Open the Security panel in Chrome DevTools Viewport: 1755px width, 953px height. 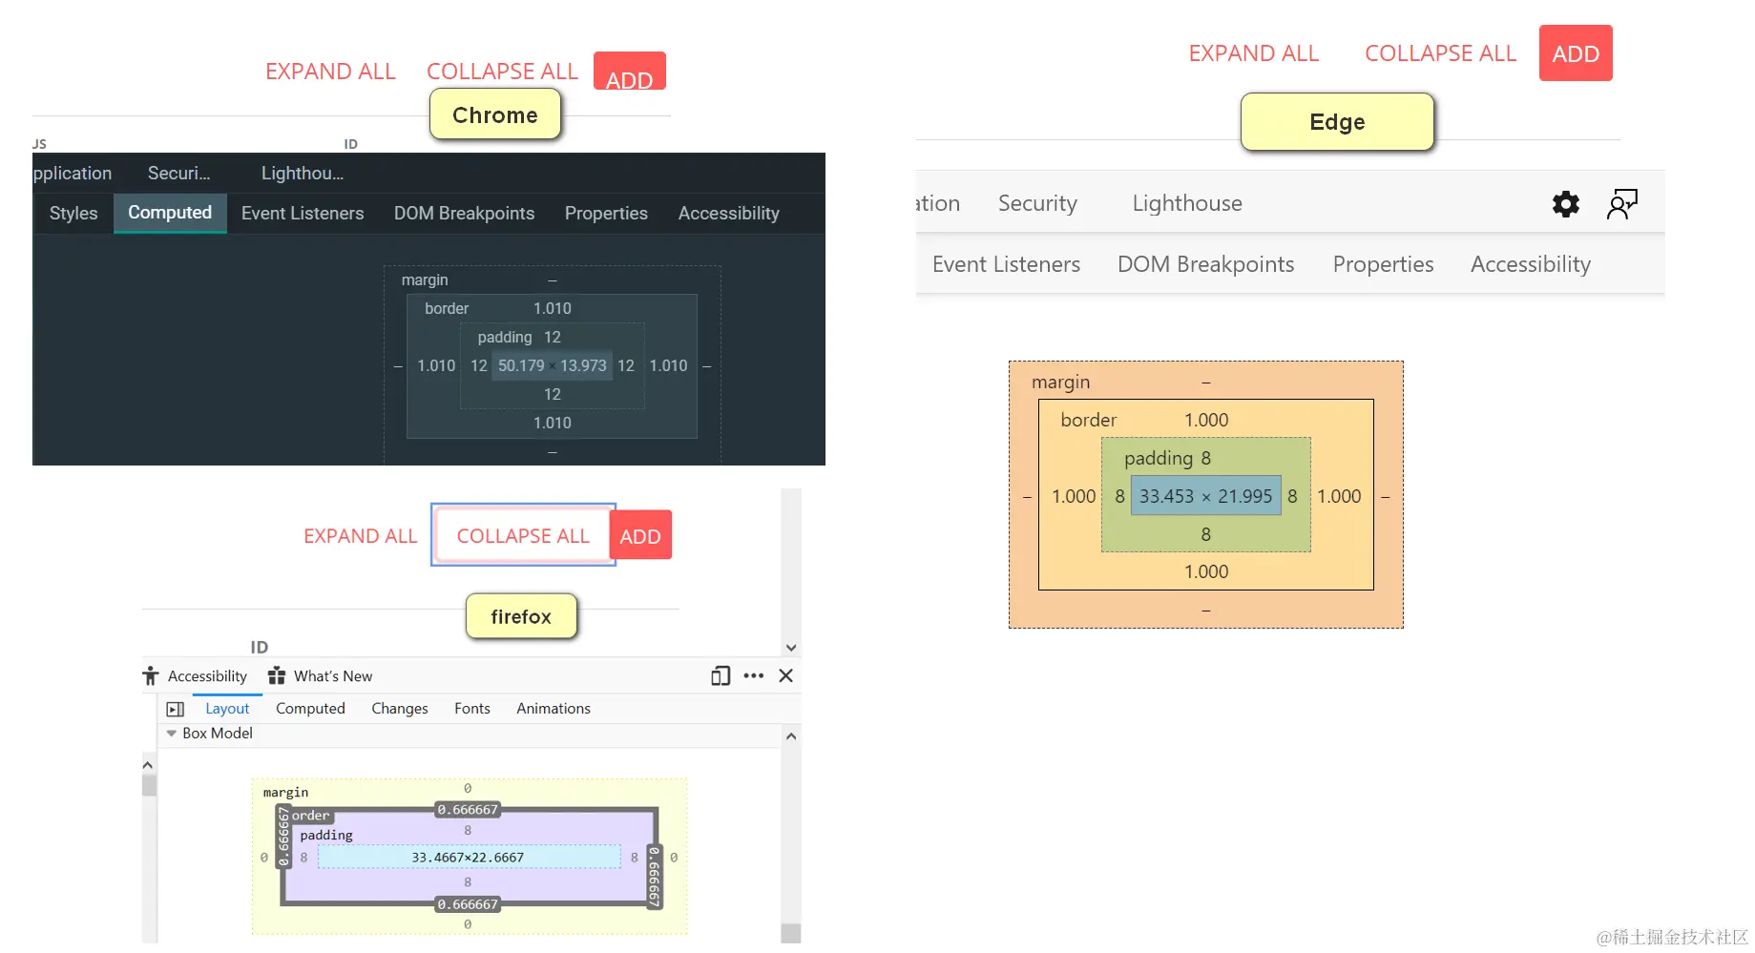[178, 173]
